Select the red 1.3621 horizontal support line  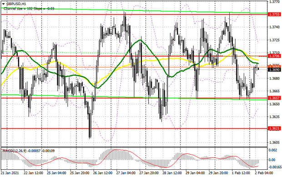pyautogui.click(x=134, y=129)
